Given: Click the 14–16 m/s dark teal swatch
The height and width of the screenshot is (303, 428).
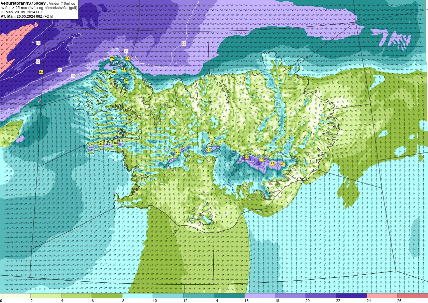Looking at the screenshot, I should coord(229,296).
